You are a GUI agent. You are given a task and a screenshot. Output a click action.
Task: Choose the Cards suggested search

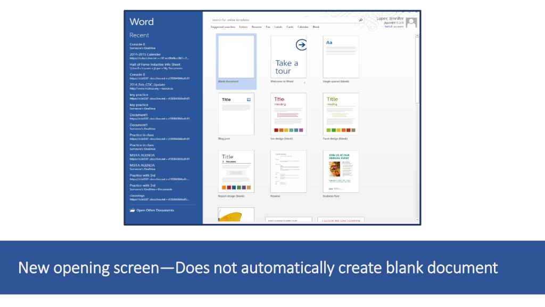point(290,27)
